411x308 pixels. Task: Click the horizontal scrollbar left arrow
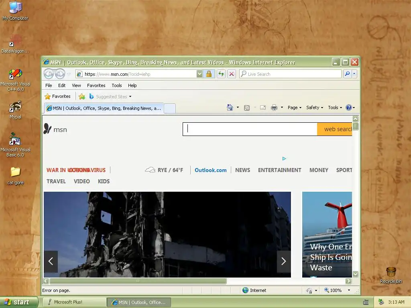[46, 281]
